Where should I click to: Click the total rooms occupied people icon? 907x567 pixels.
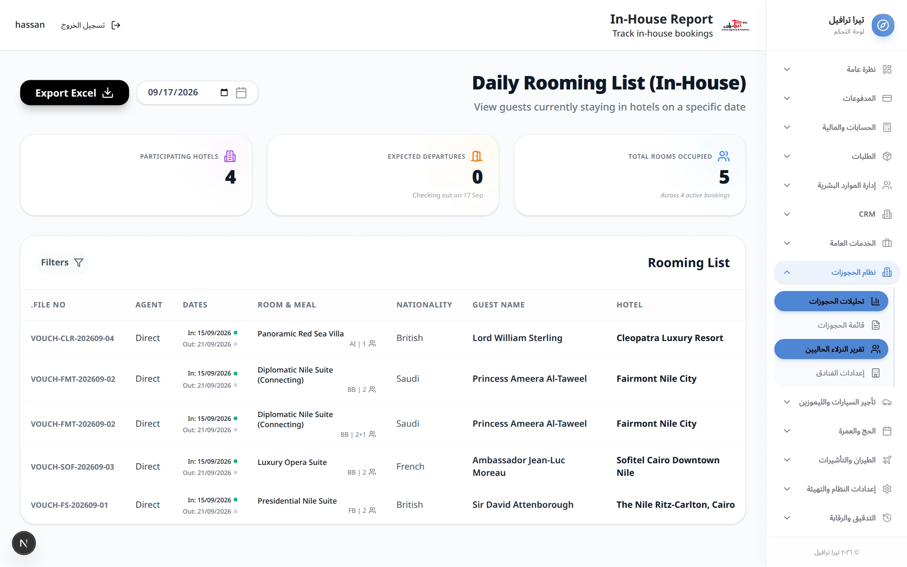[724, 156]
